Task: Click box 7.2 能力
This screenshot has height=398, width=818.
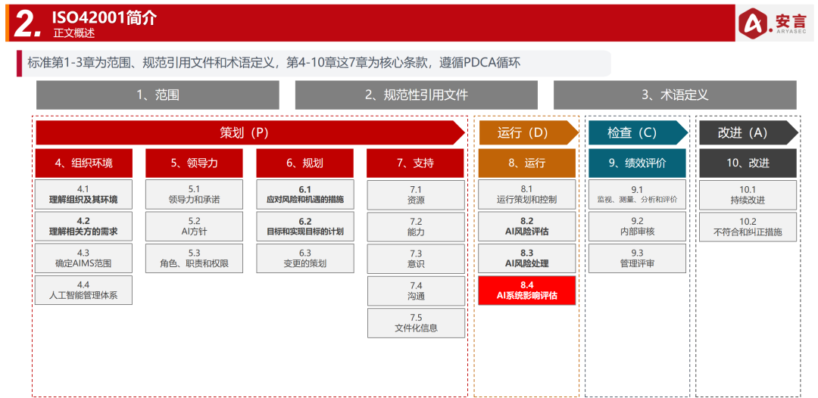Action: (416, 226)
